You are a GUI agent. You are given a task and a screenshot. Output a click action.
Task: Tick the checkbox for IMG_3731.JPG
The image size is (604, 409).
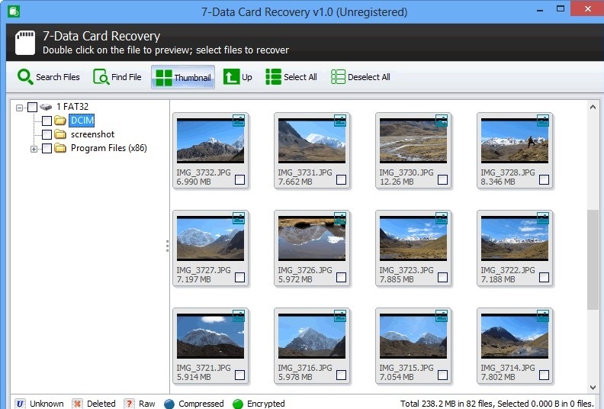click(341, 179)
